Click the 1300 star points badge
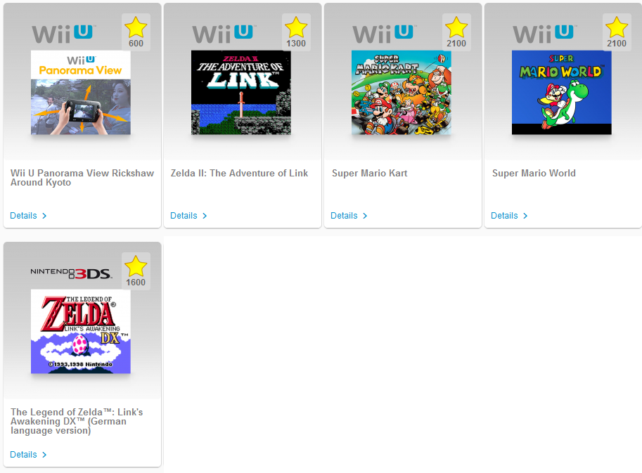 pos(296,32)
